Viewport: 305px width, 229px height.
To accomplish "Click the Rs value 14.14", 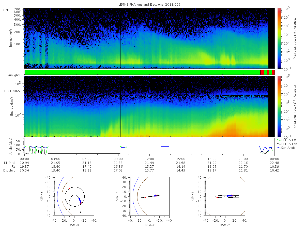I will 181,166.
